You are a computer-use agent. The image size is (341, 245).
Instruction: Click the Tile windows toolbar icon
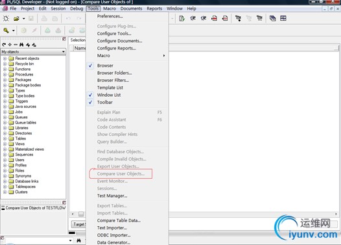(283, 18)
